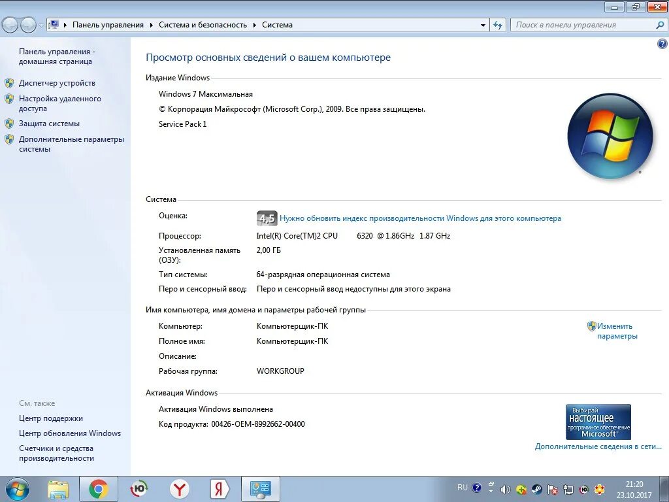This screenshot has height=502, width=669.
Task: Expand the address bar history dropdown
Action: point(483,25)
